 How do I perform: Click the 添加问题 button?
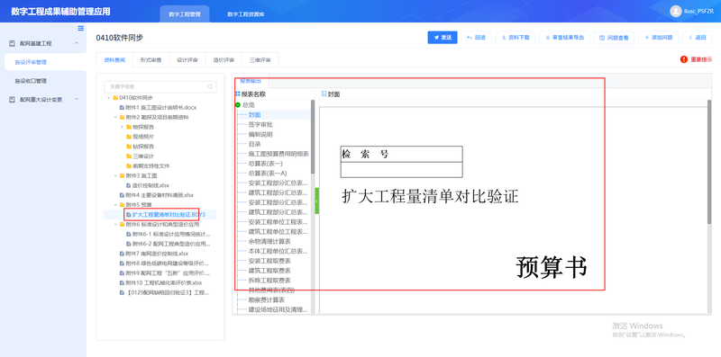(x=659, y=38)
